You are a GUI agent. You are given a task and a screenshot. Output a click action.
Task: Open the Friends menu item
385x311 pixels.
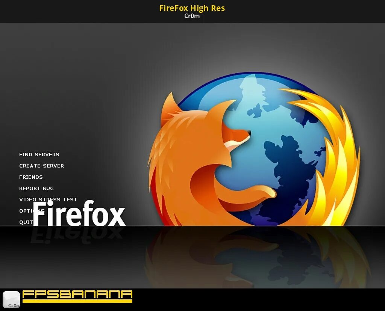(31, 177)
